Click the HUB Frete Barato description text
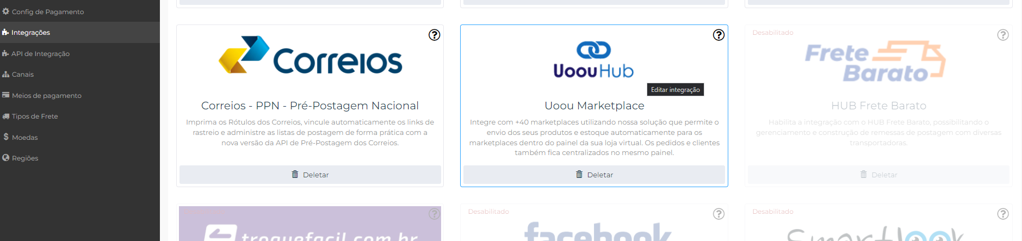The height and width of the screenshot is (241, 1022). (878, 132)
